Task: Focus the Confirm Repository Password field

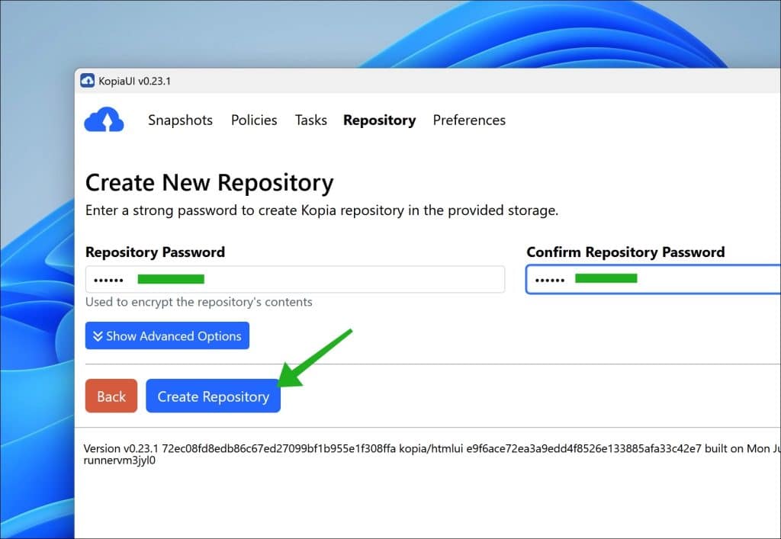Action: pos(653,279)
